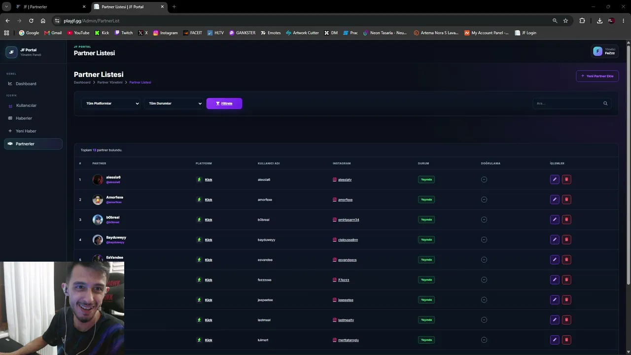631x355 pixels.
Task: Open the Tüm Platformlar dropdown
Action: [x=112, y=104]
